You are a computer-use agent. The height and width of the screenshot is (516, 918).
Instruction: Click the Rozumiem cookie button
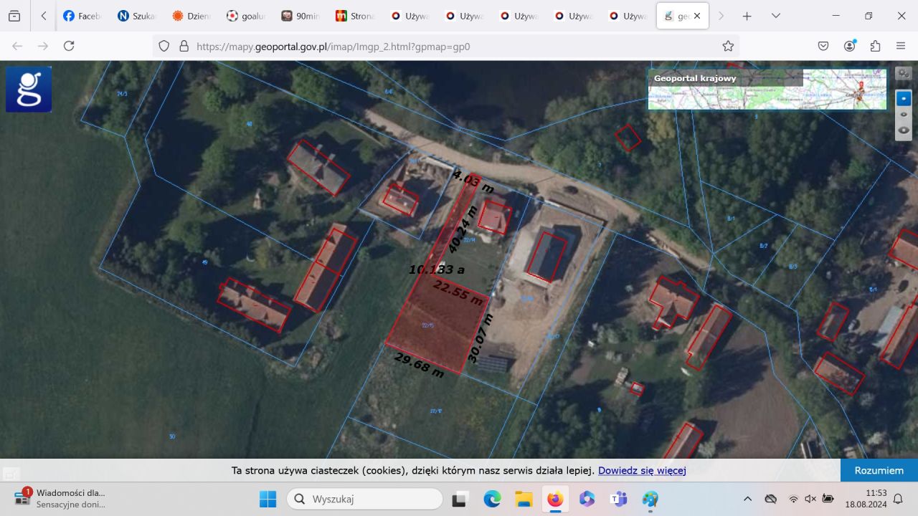coord(879,470)
